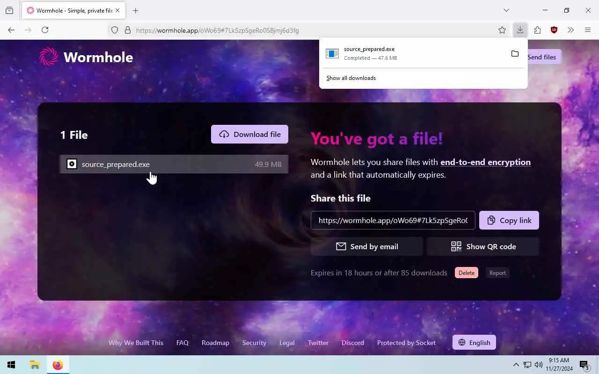The height and width of the screenshot is (374, 599).
Task: Open a new tab with plus
Action: [136, 10]
